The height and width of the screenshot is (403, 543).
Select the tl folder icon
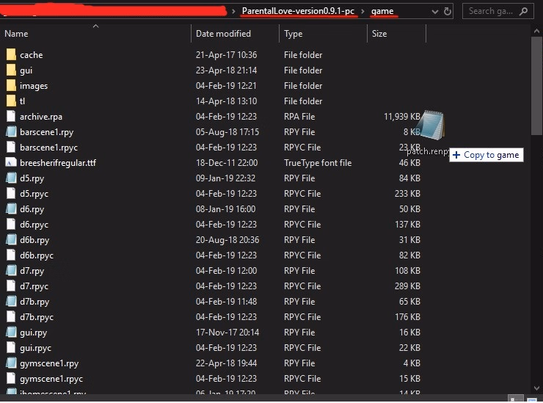(x=10, y=101)
